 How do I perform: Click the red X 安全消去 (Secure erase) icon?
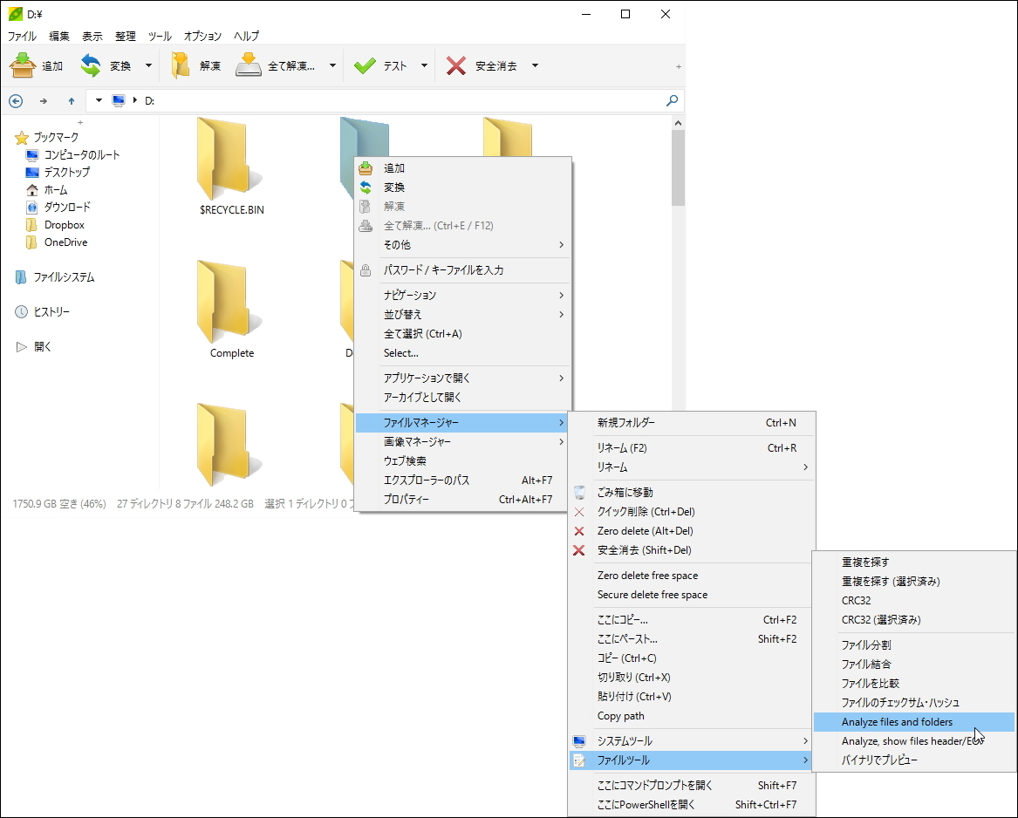pyautogui.click(x=457, y=65)
